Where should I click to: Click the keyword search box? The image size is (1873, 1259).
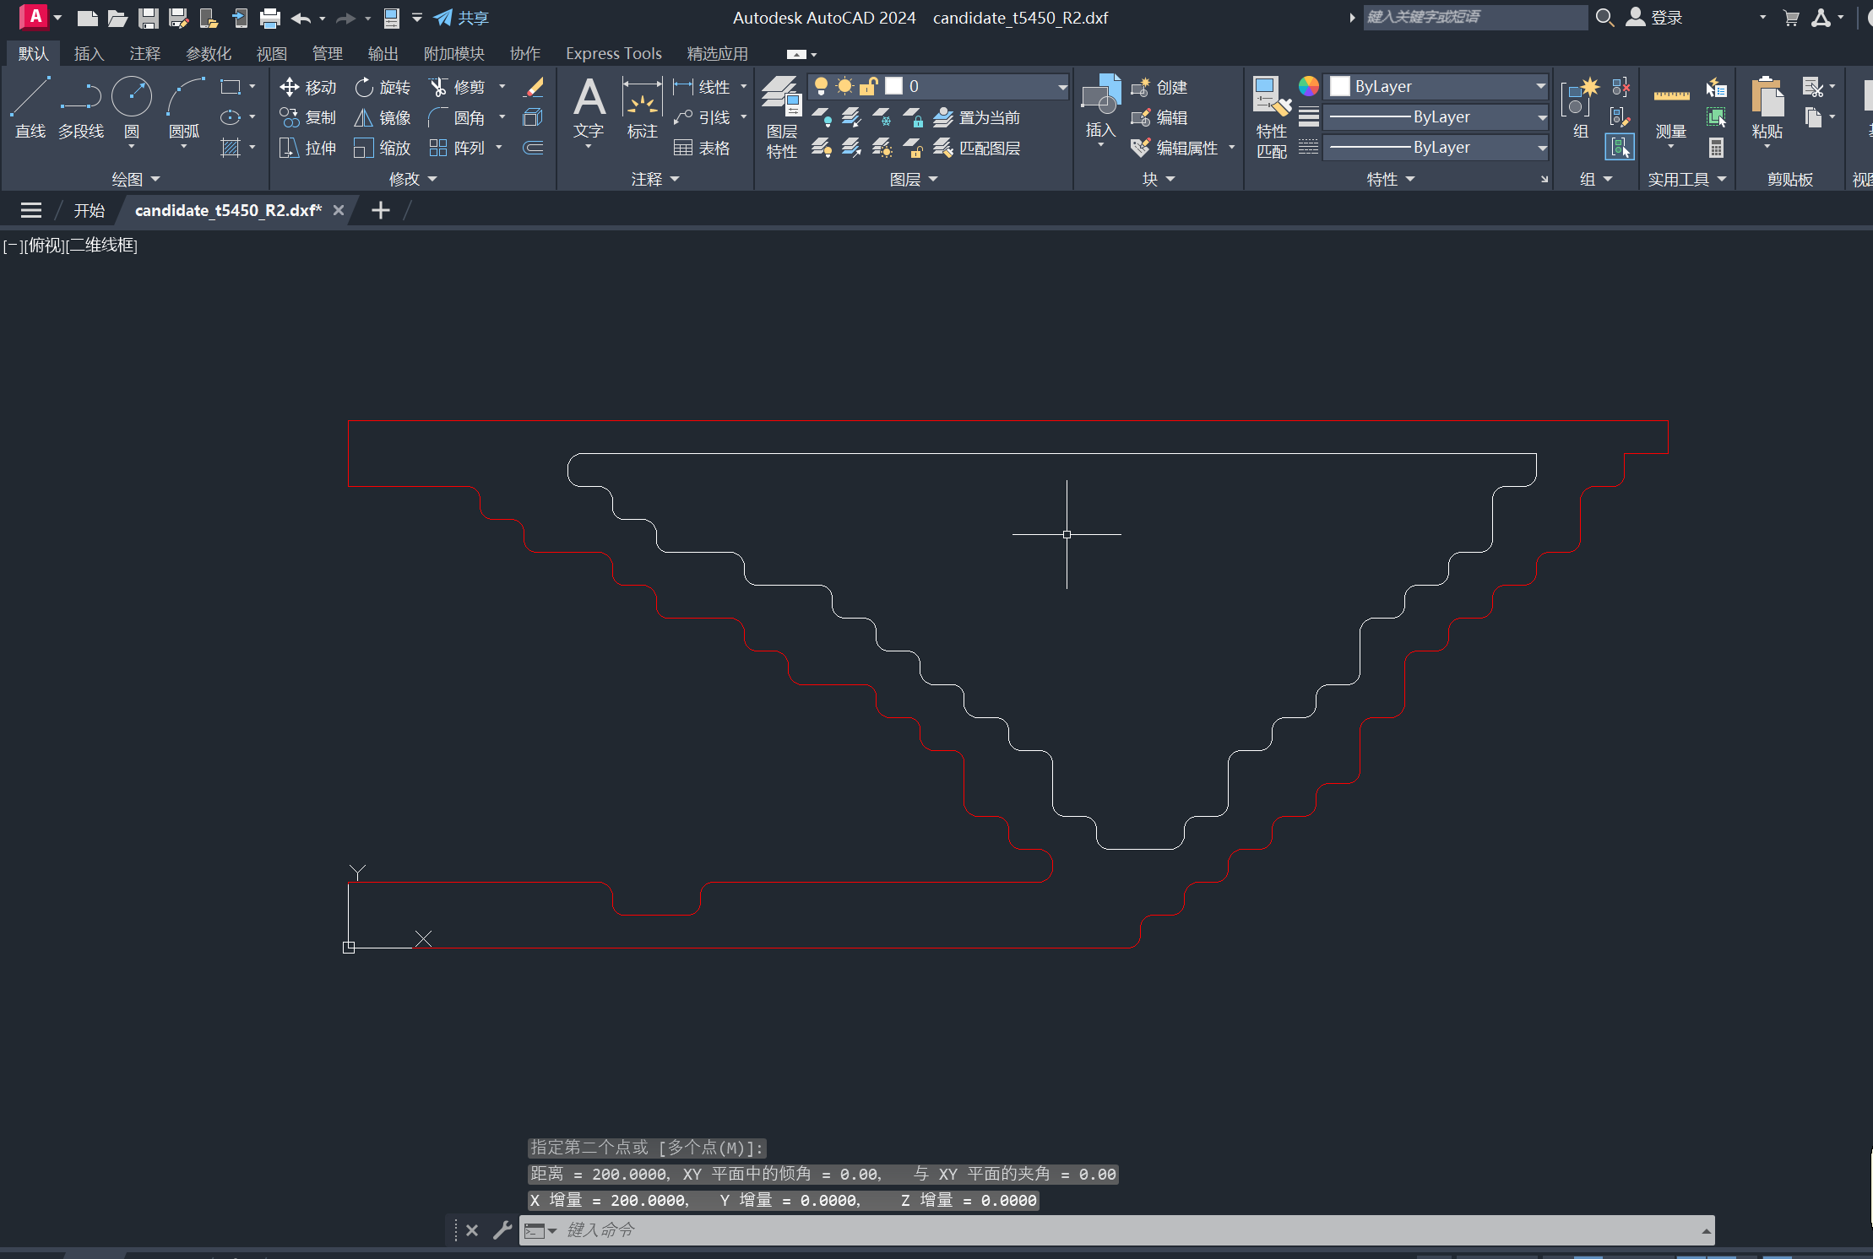tap(1475, 17)
